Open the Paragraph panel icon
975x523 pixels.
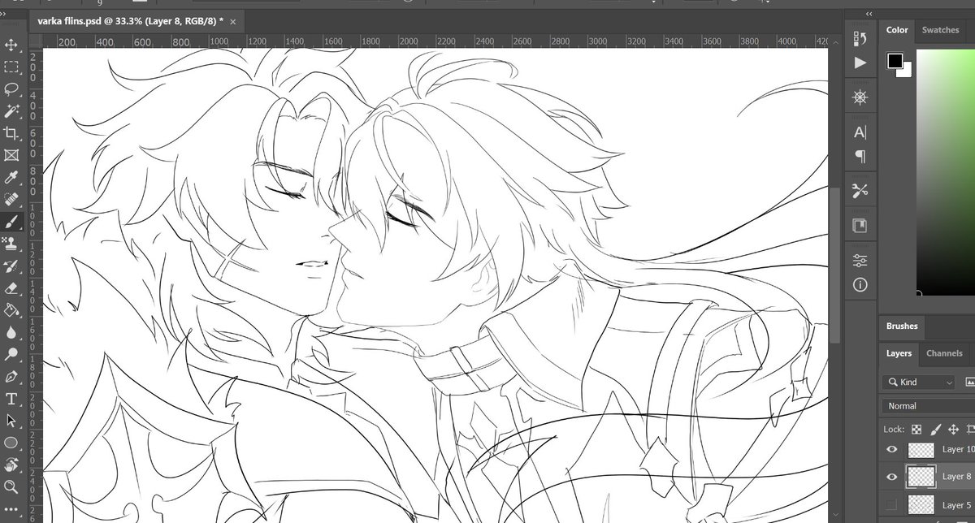(x=860, y=156)
